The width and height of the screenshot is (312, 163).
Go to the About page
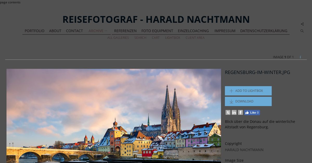coord(55,31)
